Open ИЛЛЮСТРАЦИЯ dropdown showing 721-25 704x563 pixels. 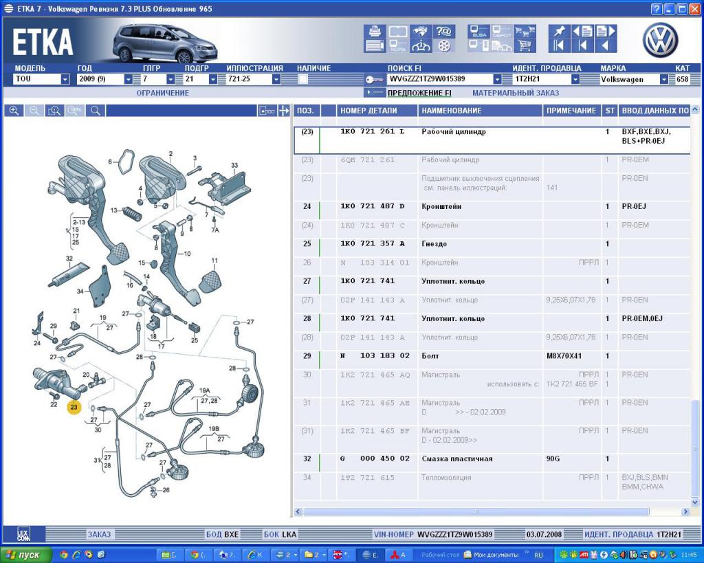276,79
